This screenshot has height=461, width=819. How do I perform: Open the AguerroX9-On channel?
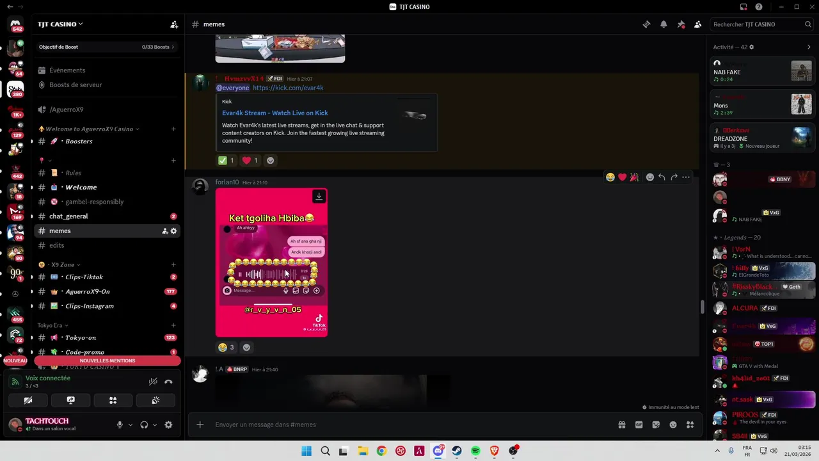point(107,291)
